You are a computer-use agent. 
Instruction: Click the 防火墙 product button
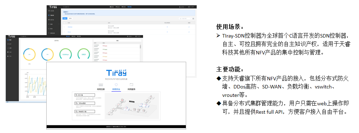click(x=84, y=95)
